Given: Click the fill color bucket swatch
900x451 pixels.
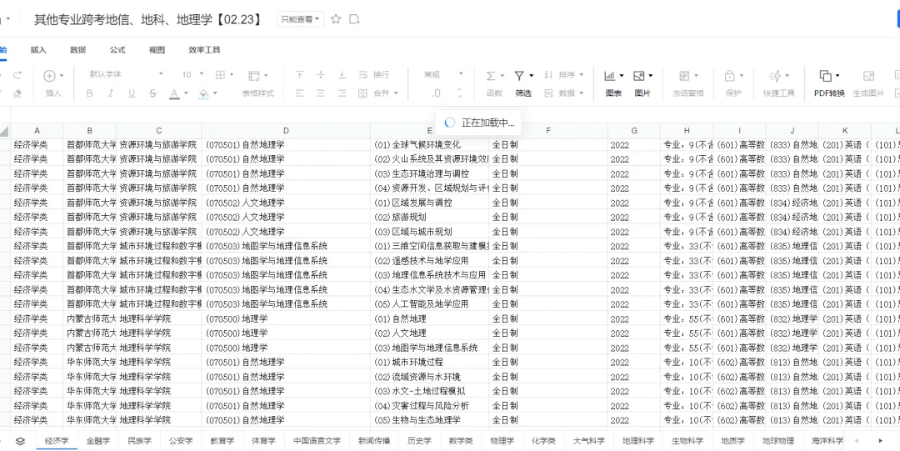Looking at the screenshot, I should pos(204,93).
